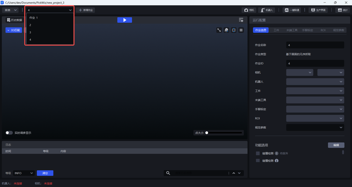Open 历史数据 history data
352x187 pixels.
pos(14,20)
